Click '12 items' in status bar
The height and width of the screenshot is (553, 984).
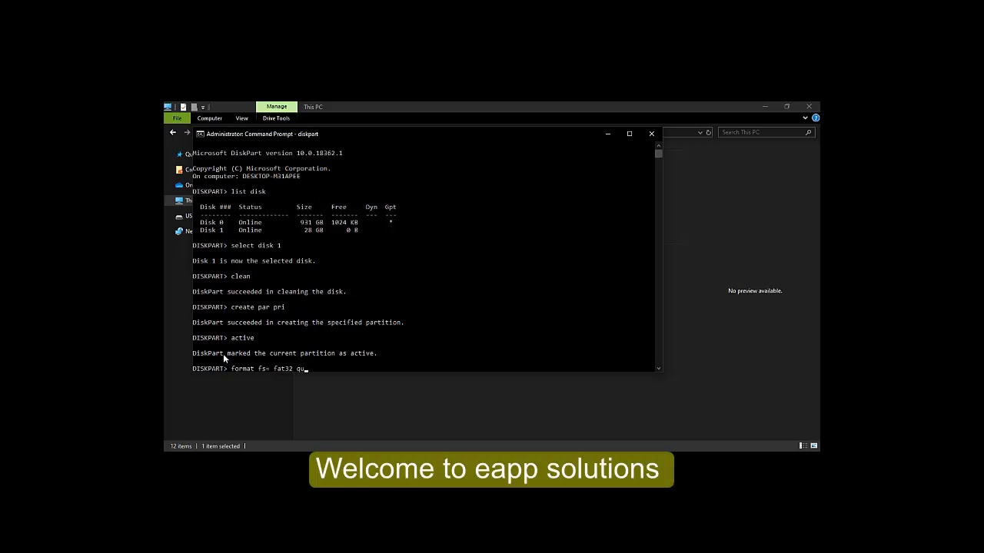pyautogui.click(x=181, y=446)
